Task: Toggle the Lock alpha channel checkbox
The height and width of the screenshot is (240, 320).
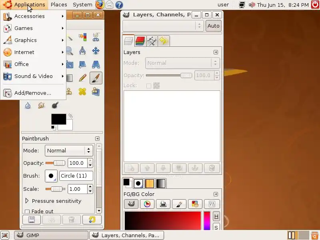Action: click(x=149, y=86)
